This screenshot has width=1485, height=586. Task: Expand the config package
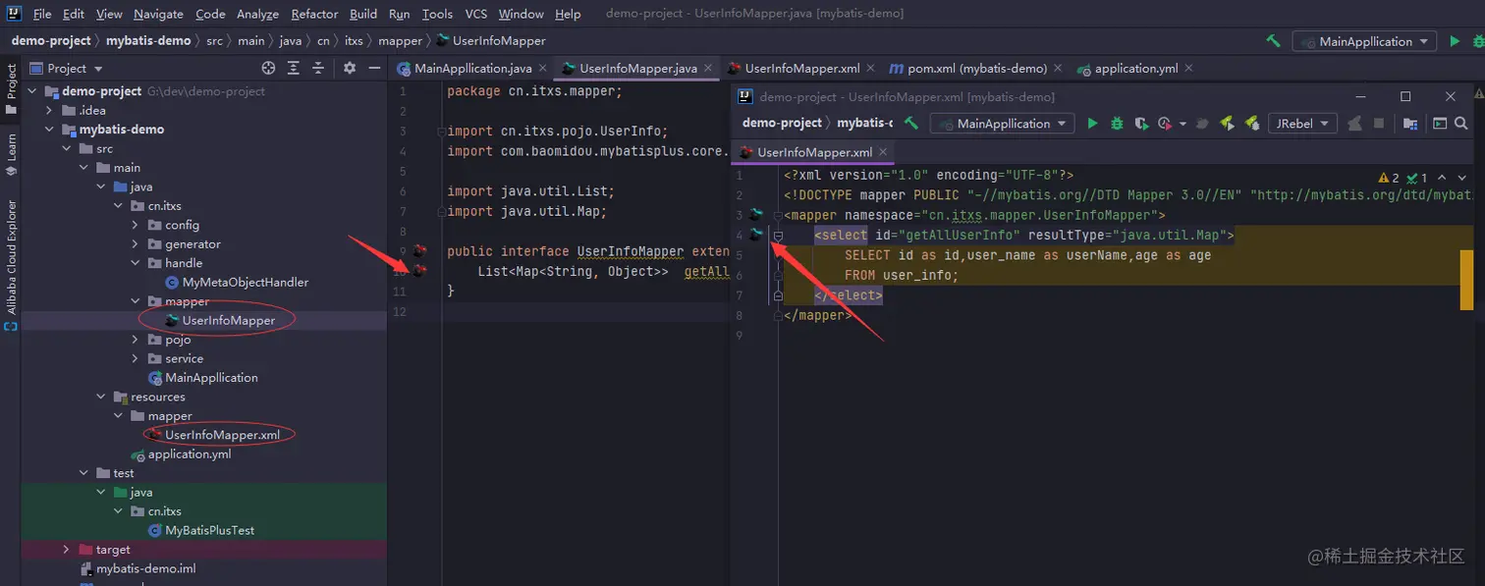pyautogui.click(x=136, y=225)
